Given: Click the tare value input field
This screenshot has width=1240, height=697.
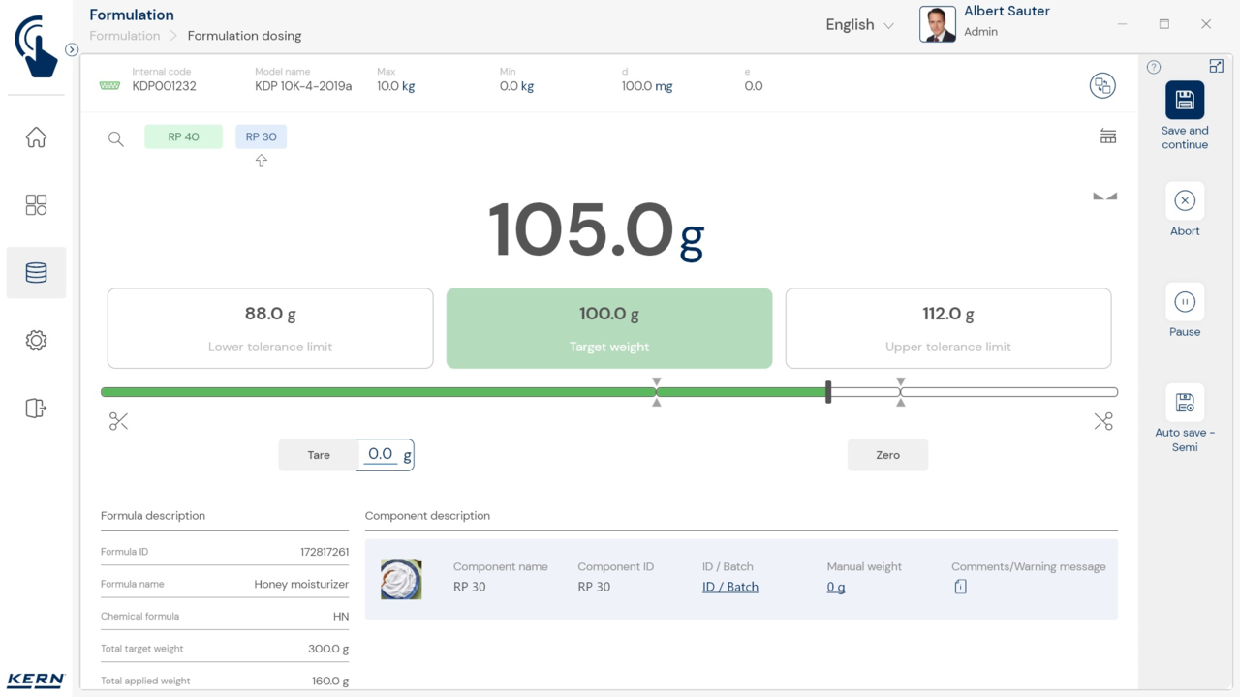Looking at the screenshot, I should (381, 454).
